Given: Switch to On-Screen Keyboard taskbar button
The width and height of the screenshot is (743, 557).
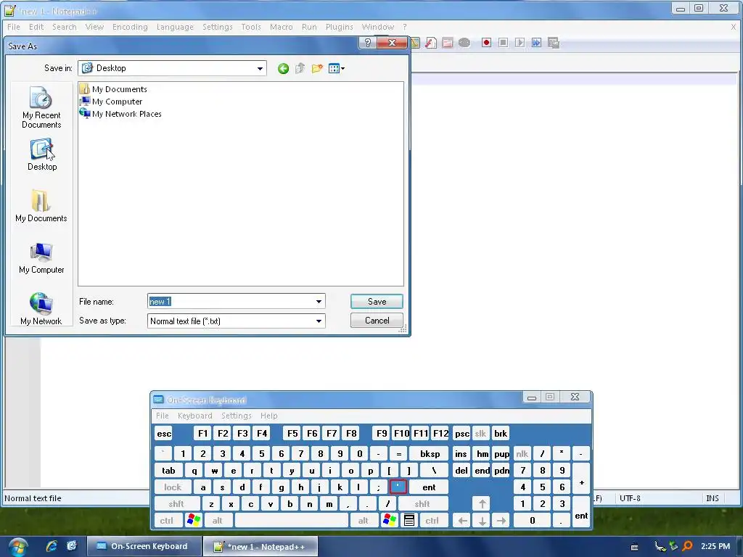Looking at the screenshot, I should point(145,547).
